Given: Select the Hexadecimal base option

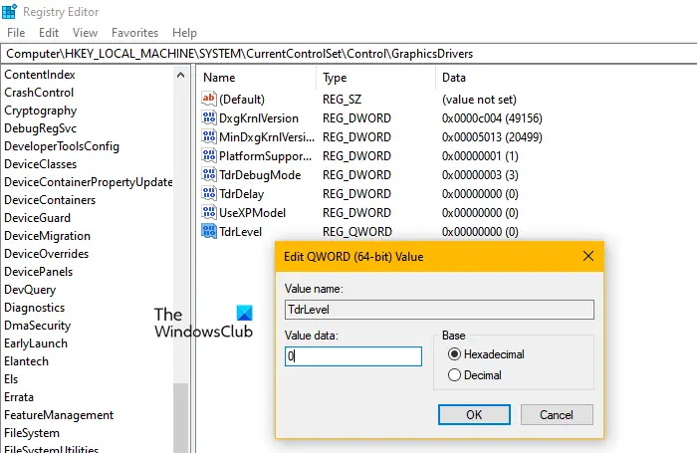Looking at the screenshot, I should [454, 354].
